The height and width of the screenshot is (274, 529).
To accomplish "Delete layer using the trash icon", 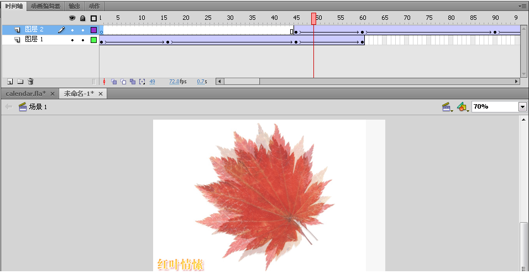I will point(31,82).
